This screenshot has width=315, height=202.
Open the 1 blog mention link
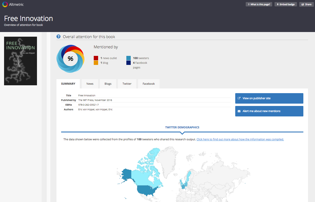(104, 63)
